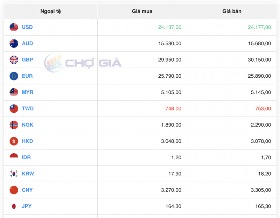
Task: Click the GBP British flag icon
Action: click(13, 59)
